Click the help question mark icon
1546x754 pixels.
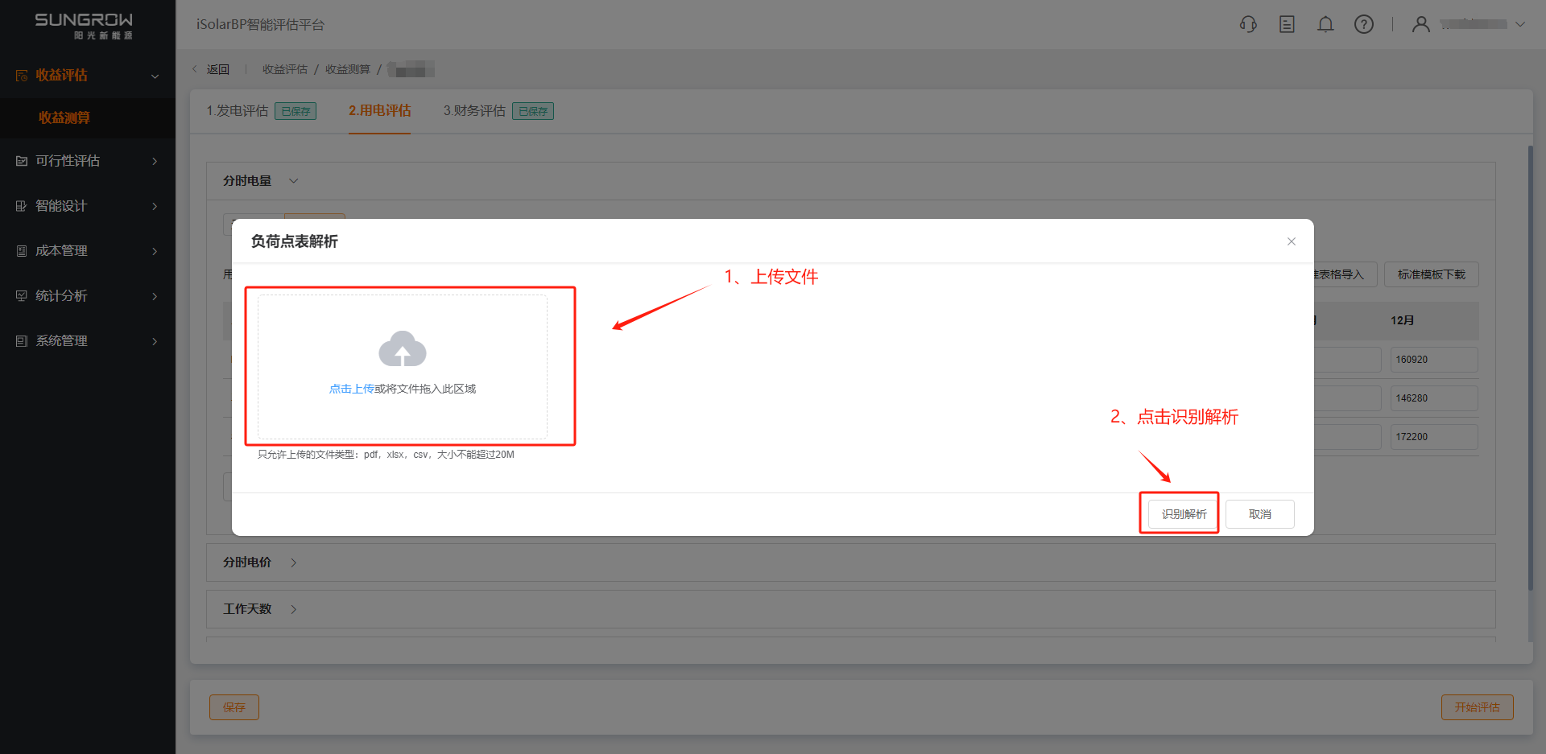(x=1364, y=24)
